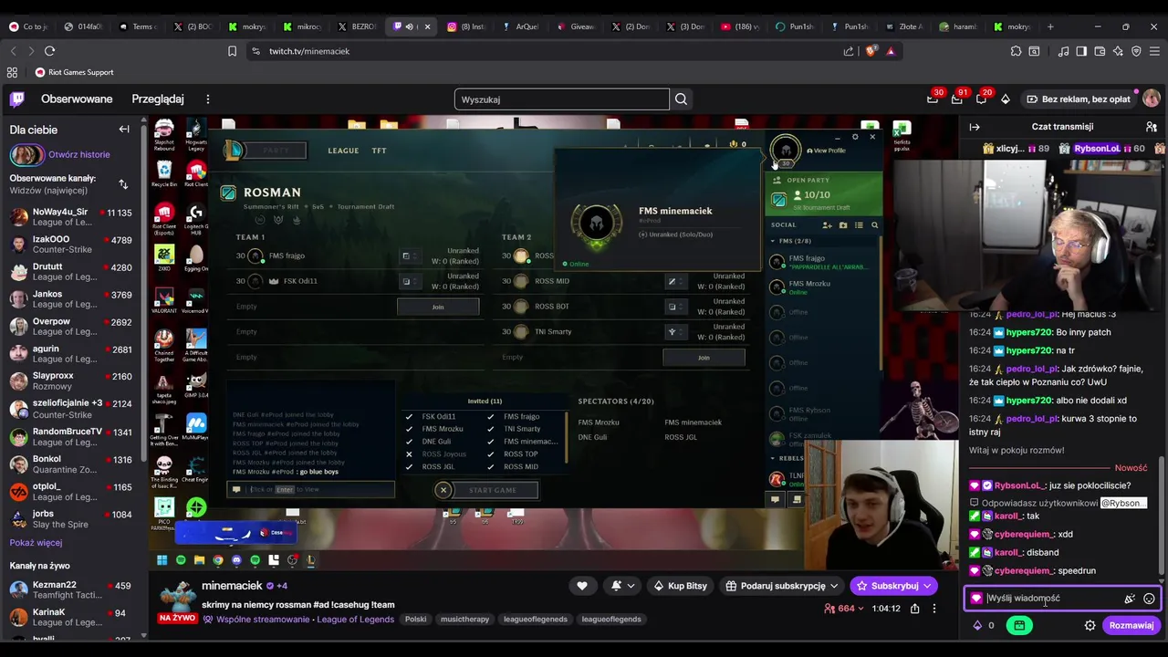Collapse the stream chat panel

point(975,127)
